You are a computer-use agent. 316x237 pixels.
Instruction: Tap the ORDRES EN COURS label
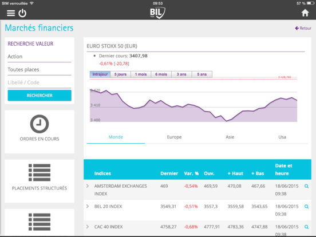pyautogui.click(x=39, y=139)
